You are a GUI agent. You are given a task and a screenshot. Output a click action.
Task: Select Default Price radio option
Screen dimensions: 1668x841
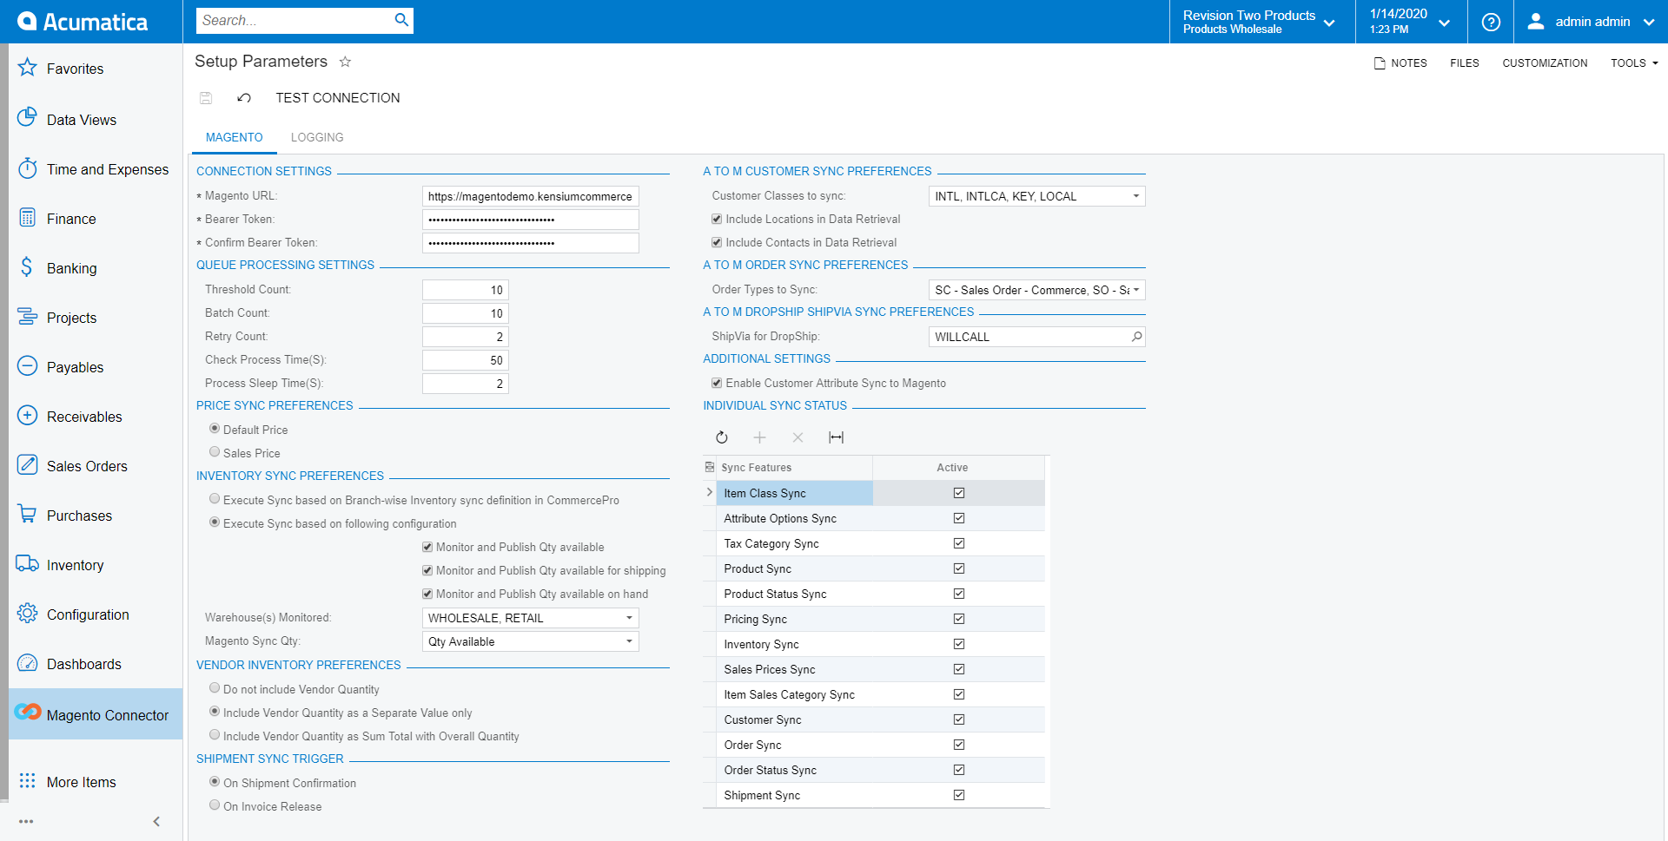point(215,429)
